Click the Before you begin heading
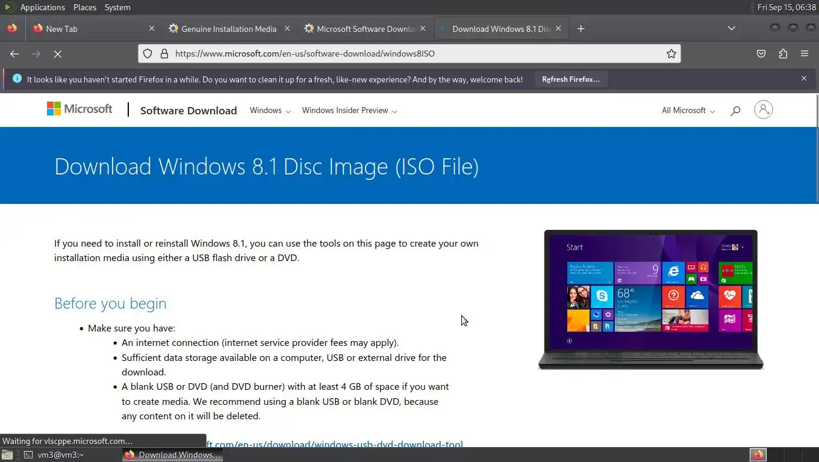 (x=110, y=303)
